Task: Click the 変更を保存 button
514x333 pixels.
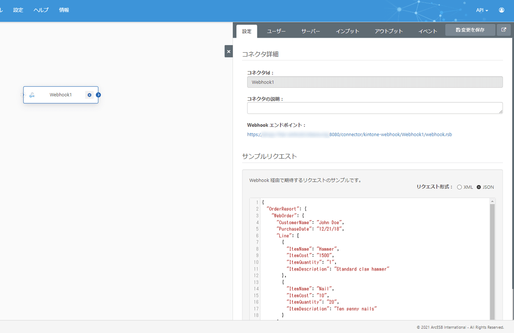Action: pyautogui.click(x=470, y=30)
